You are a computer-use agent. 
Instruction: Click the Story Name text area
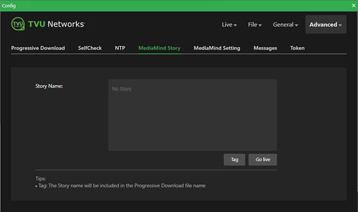(193, 115)
